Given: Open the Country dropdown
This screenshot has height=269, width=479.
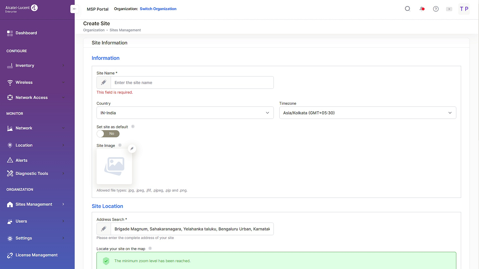Looking at the screenshot, I should pos(185,113).
